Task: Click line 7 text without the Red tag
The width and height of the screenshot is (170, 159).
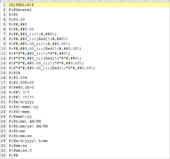Action: (x=33, y=34)
